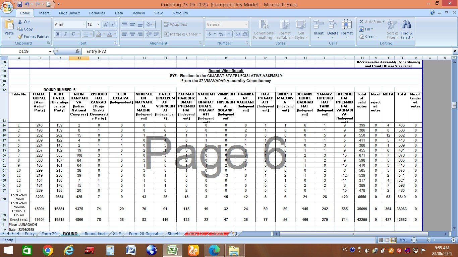The width and height of the screenshot is (458, 257).
Task: Open the Form-20 Gujarati sheet
Action: (x=144, y=234)
